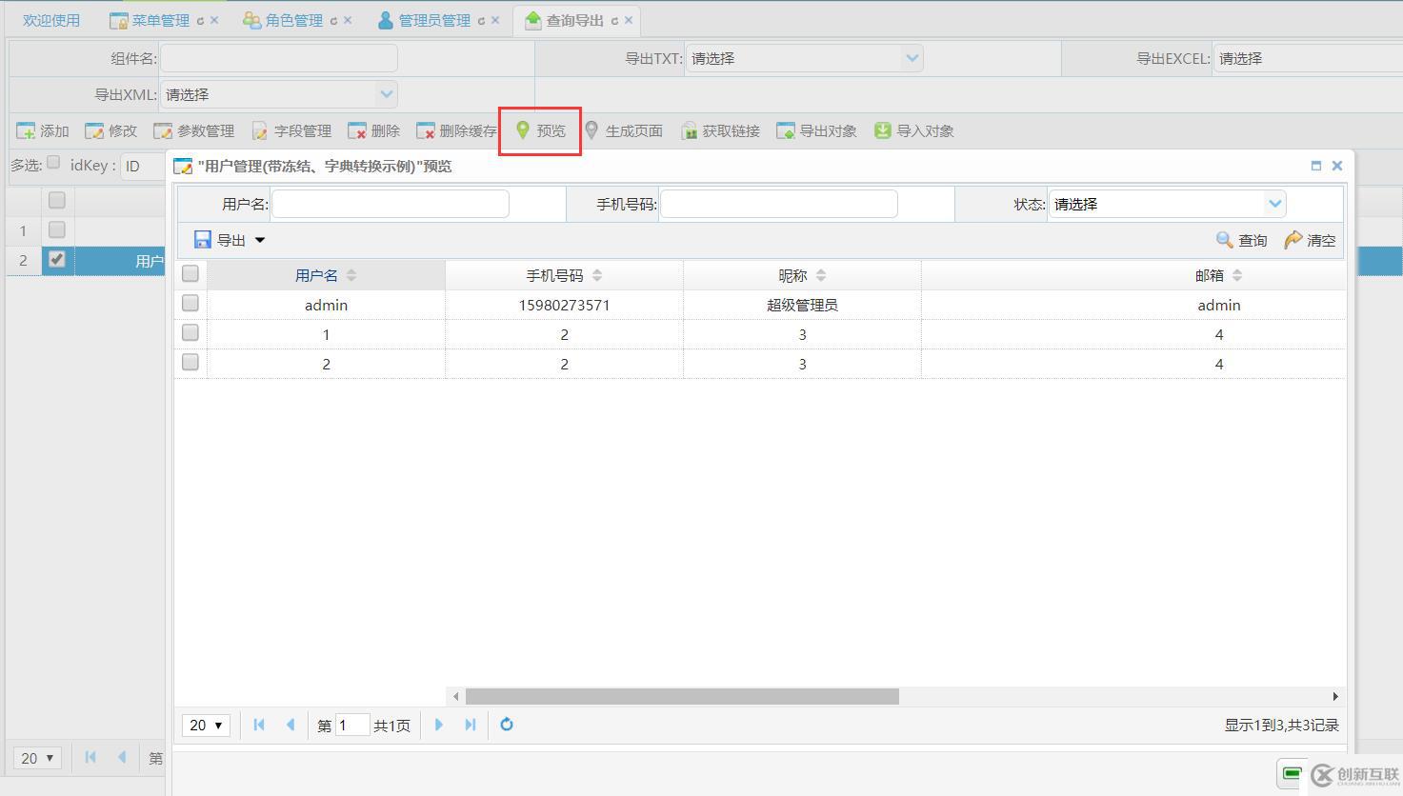Click the 查询 button
The width and height of the screenshot is (1403, 796).
1240,240
